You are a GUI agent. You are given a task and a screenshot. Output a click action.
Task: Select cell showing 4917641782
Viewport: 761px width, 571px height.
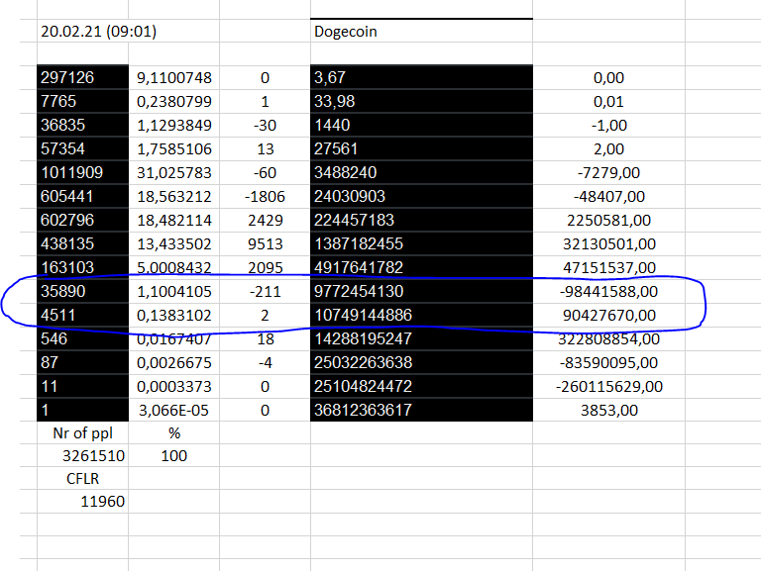coord(421,267)
